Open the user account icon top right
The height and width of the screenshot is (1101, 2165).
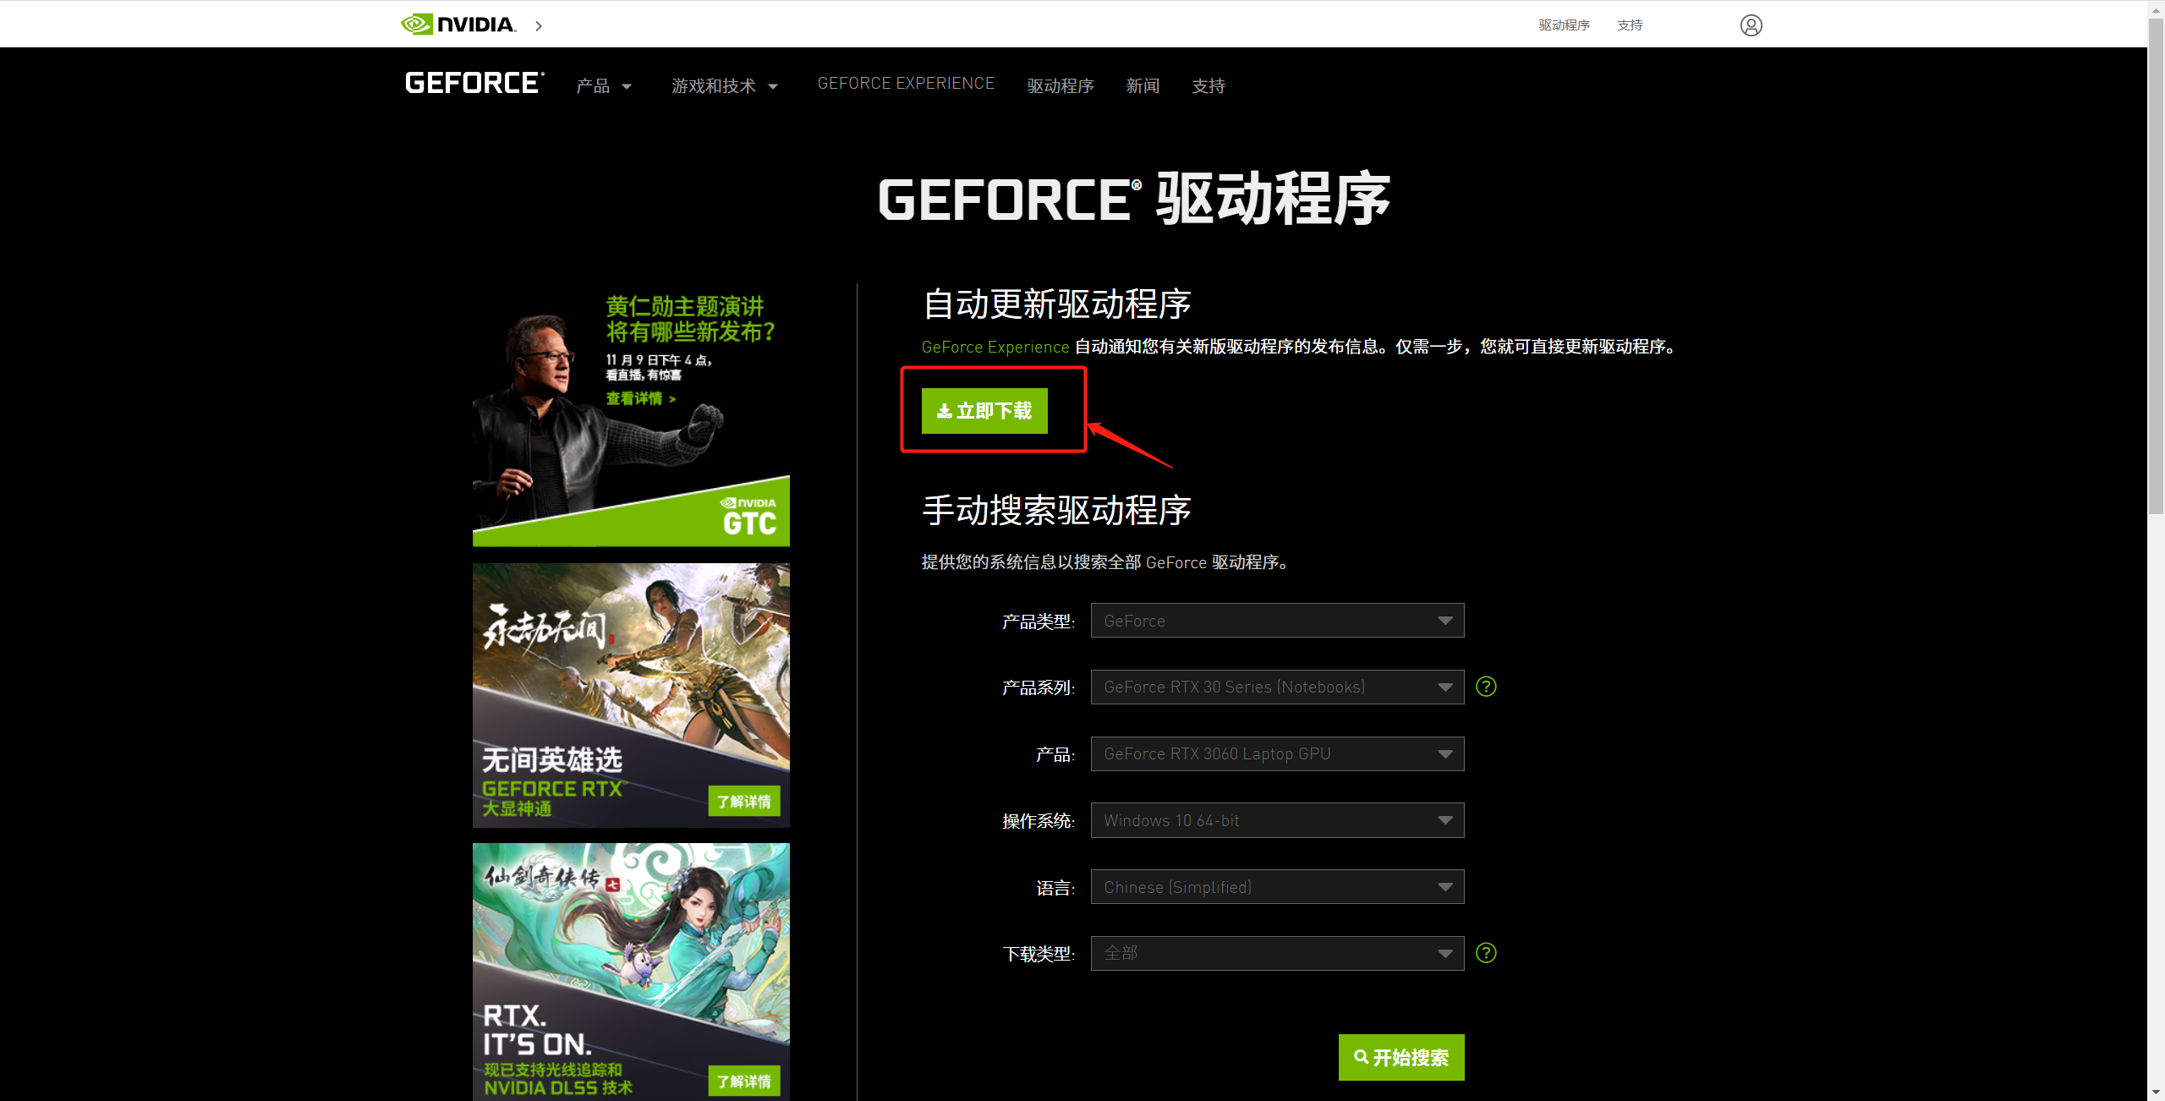click(x=1751, y=25)
